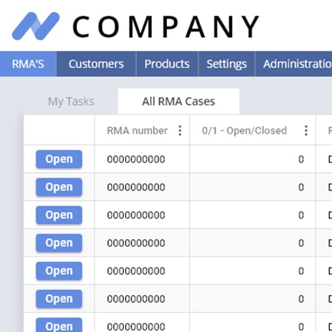Click the blue company logo icon

(36, 26)
